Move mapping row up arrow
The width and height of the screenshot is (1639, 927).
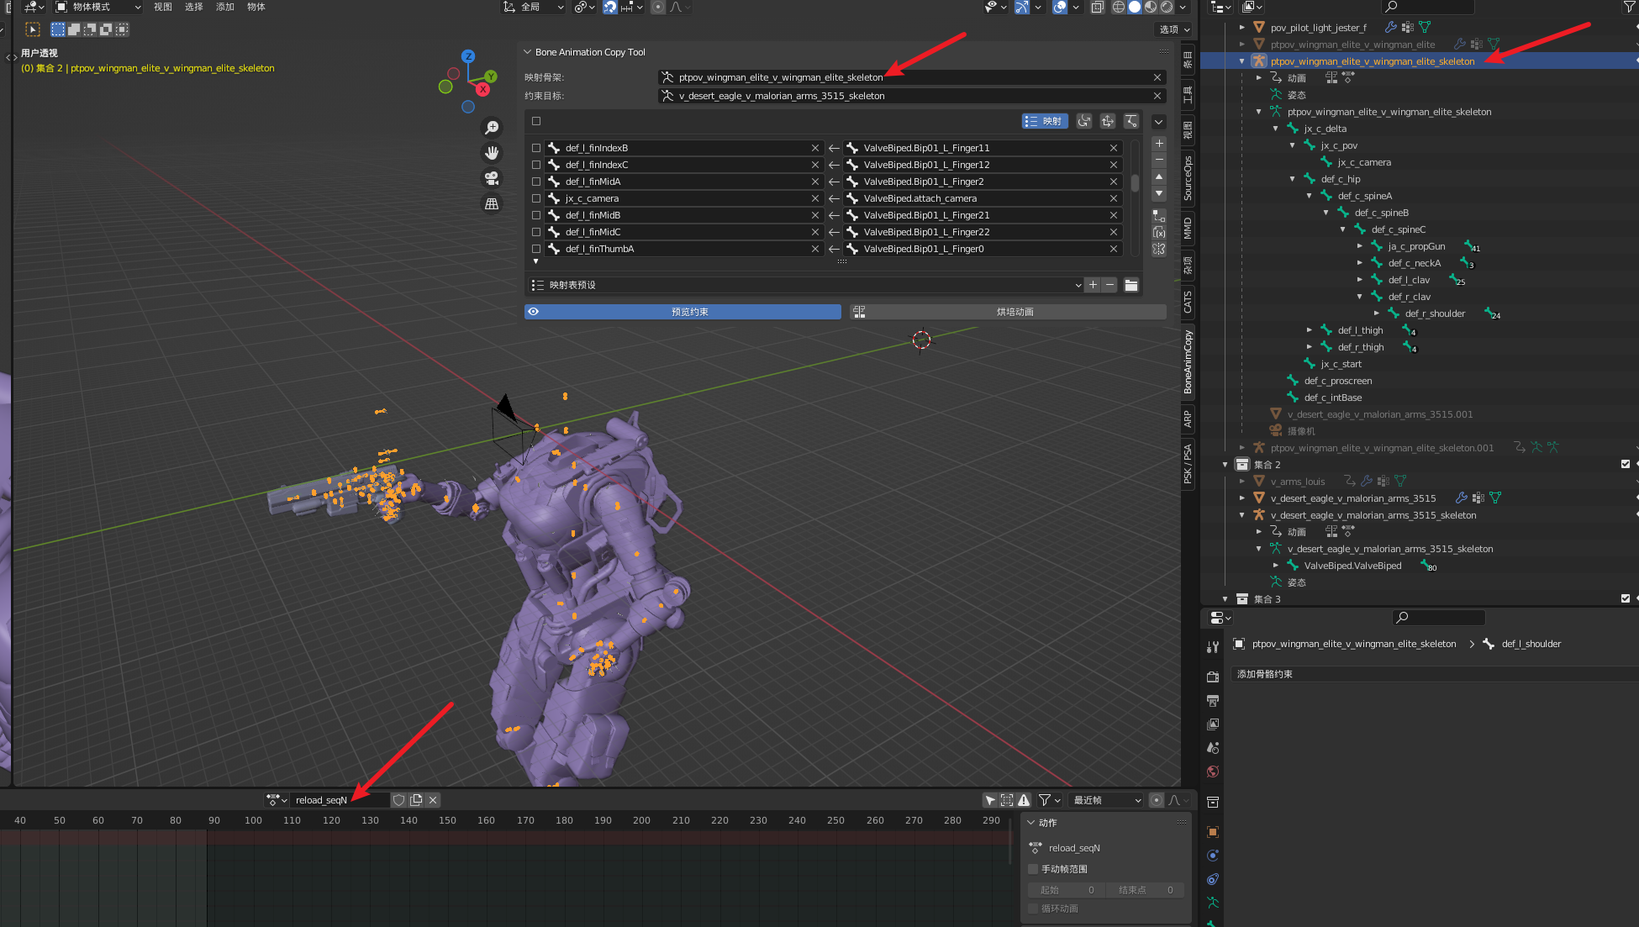click(x=1159, y=176)
